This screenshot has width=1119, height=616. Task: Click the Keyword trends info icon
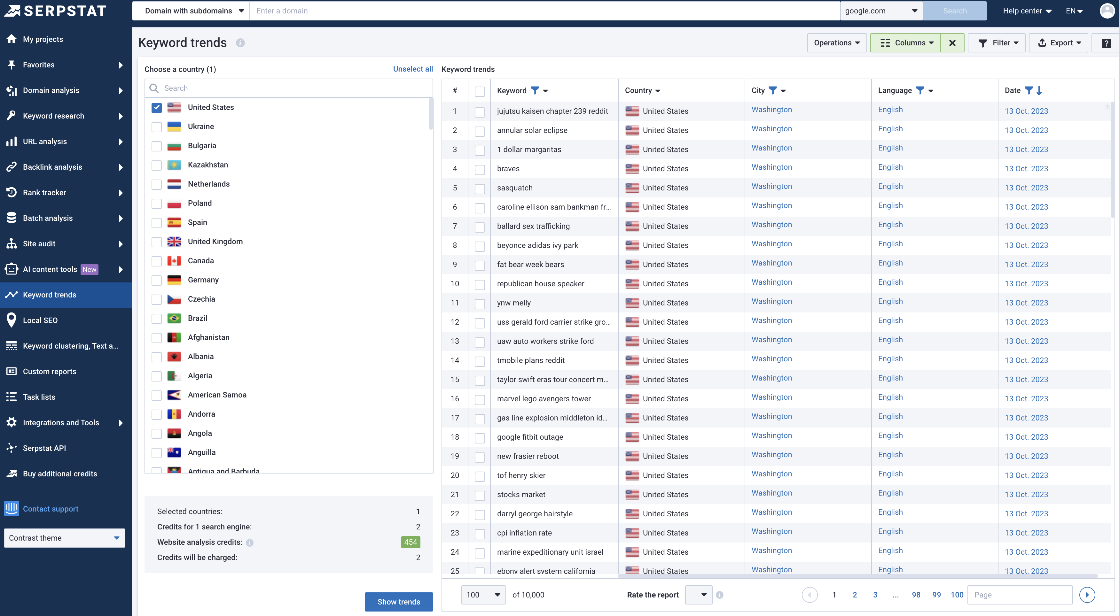tap(240, 43)
